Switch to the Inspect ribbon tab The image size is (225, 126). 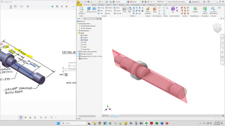point(109,5)
